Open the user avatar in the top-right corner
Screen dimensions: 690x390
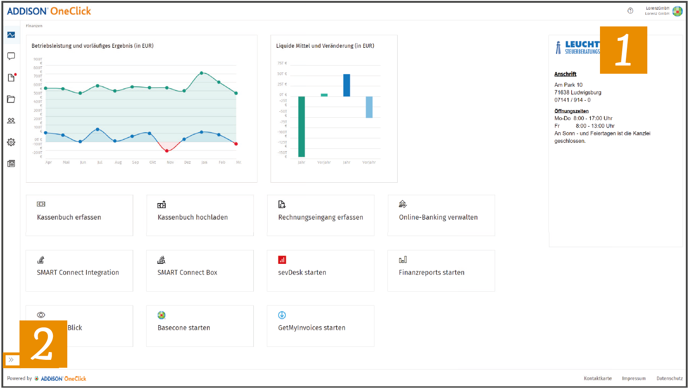coord(677,11)
